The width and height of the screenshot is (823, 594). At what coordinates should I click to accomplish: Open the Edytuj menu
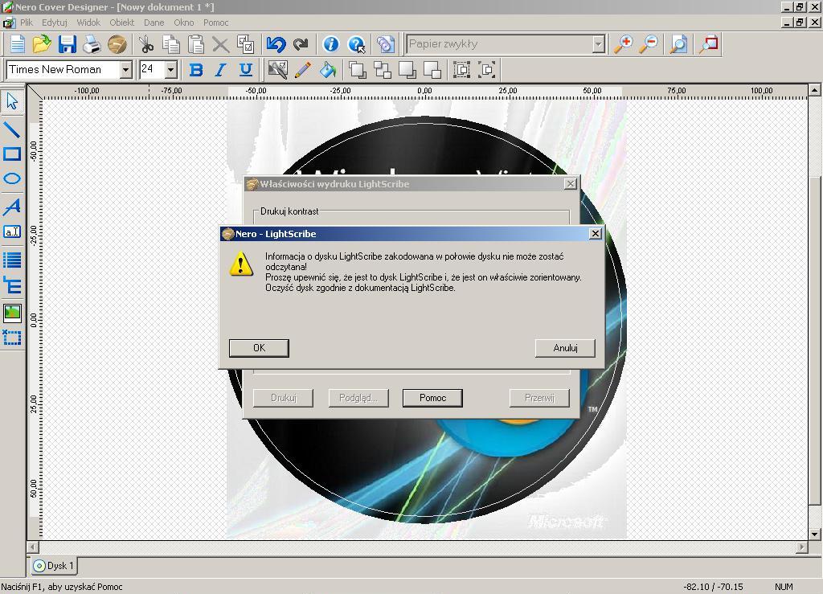pos(55,23)
